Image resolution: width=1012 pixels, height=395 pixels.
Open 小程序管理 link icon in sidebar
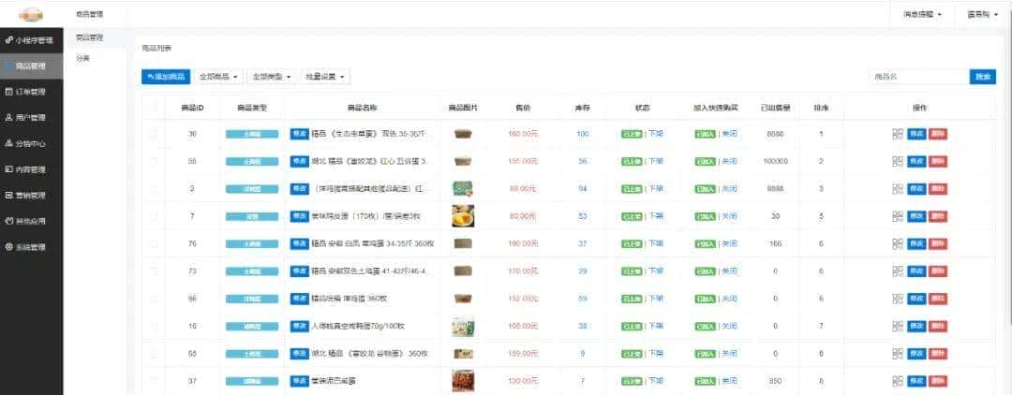[x=8, y=40]
